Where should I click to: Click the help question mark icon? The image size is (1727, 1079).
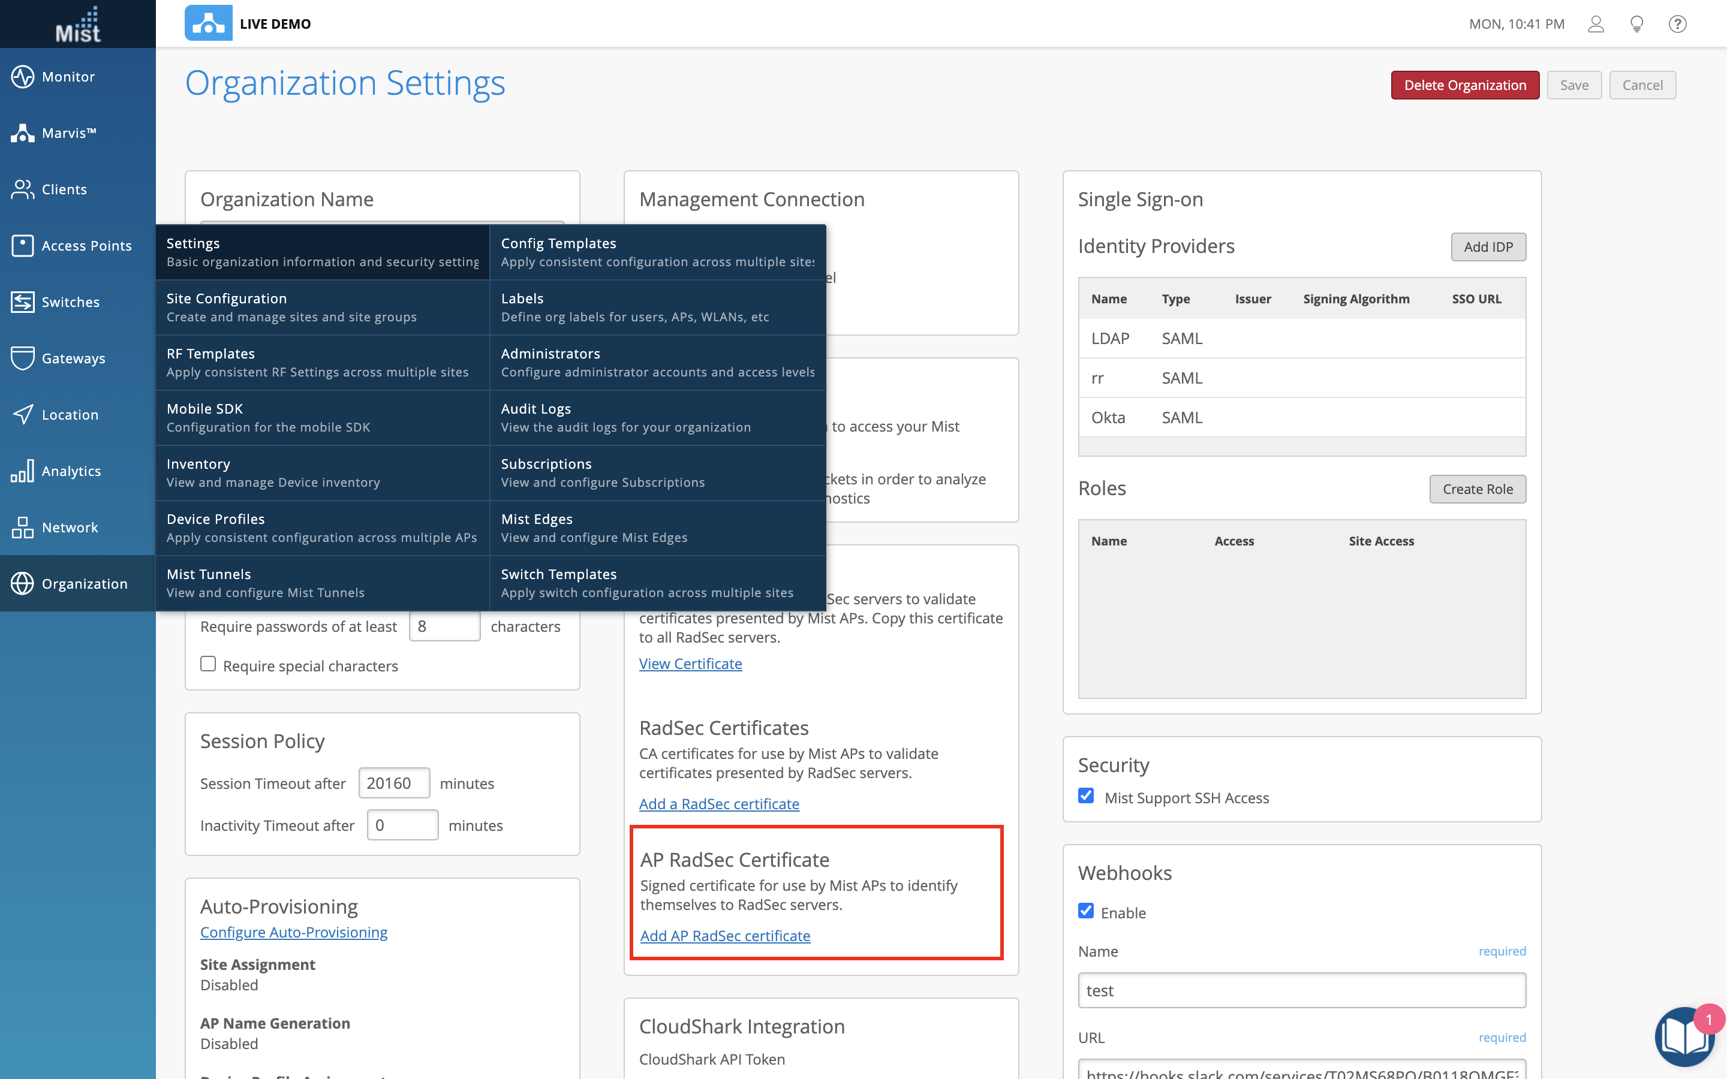(1677, 24)
